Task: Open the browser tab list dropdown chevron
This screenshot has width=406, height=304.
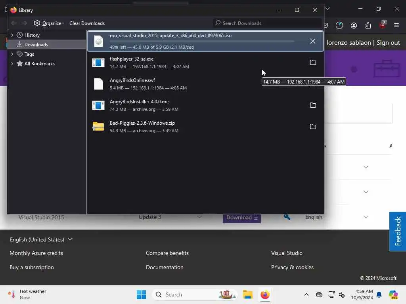Action: [x=327, y=9]
